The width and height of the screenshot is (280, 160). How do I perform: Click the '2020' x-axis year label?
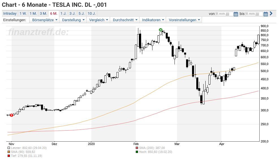pos(91,144)
